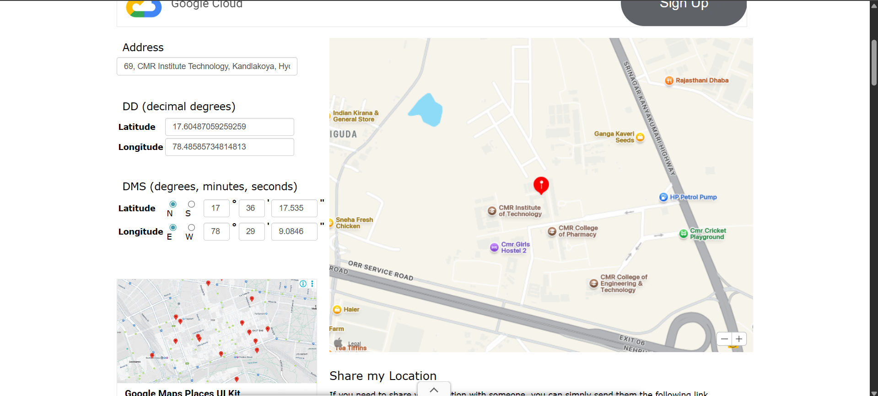Click the ad info icon
Screen dimensions: 878x396
point(303,284)
